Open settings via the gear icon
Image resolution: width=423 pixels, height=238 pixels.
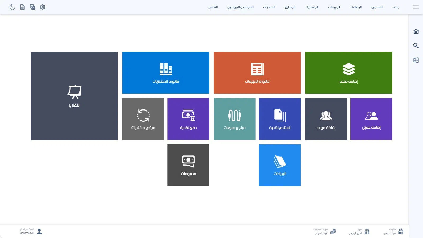(x=43, y=7)
